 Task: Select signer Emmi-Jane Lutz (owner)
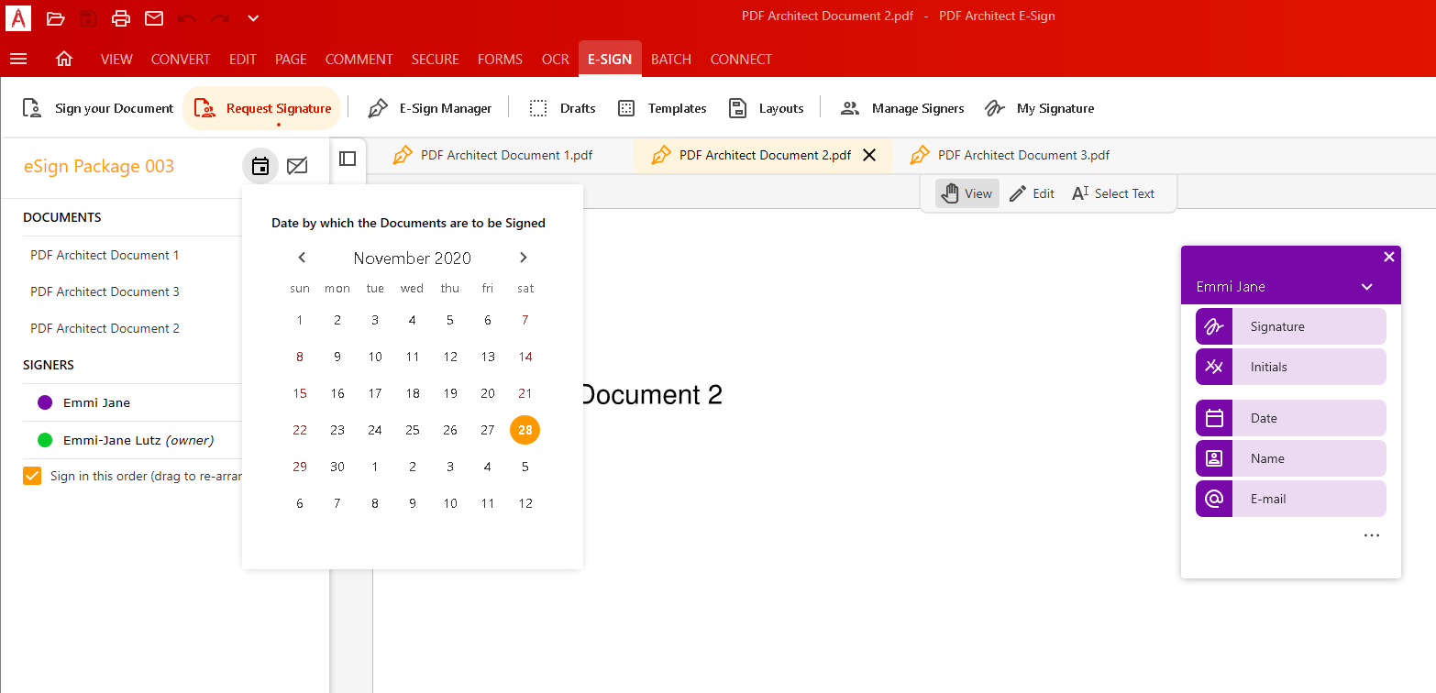pyautogui.click(x=138, y=441)
